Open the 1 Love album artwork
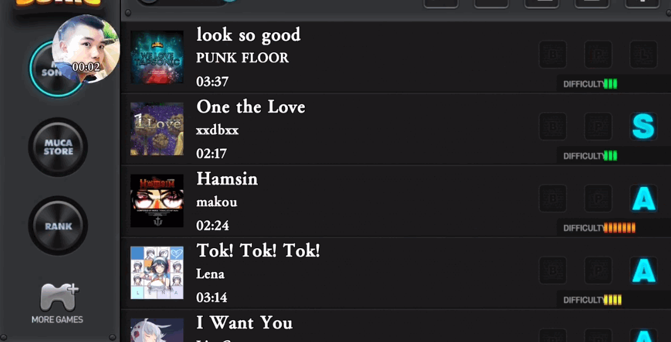Viewport: 671px width, 342px height. [157, 129]
